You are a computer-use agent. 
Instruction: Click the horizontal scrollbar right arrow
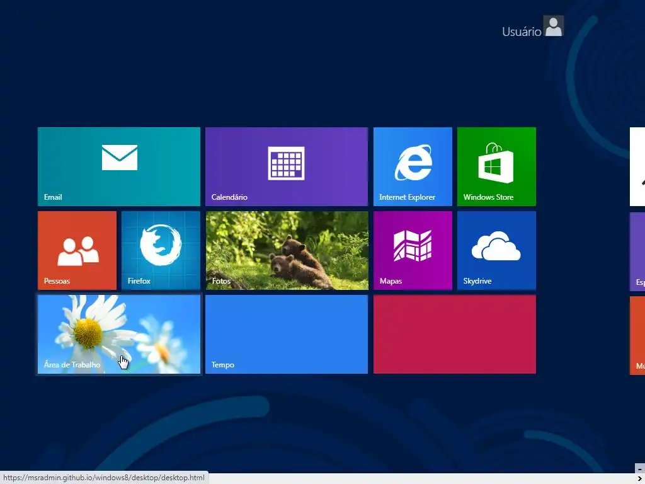640,478
